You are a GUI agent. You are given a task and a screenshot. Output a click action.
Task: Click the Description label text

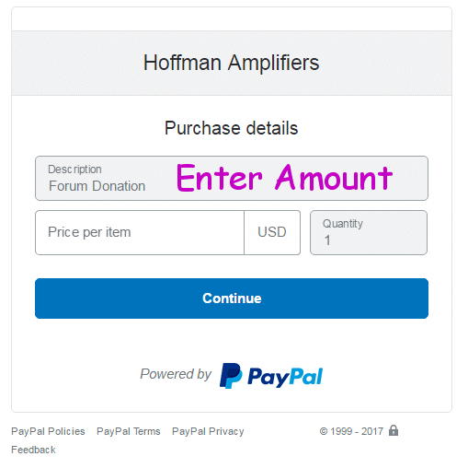pyautogui.click(x=74, y=170)
